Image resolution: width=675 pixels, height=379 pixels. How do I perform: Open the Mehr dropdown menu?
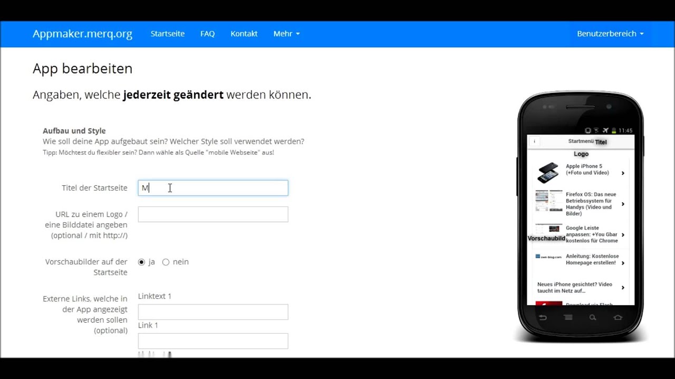[286, 34]
